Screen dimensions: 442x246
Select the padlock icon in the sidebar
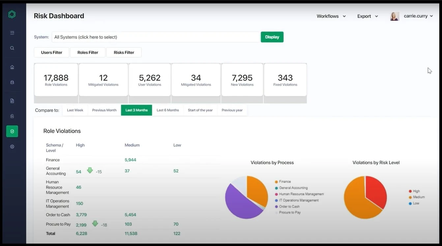12,116
